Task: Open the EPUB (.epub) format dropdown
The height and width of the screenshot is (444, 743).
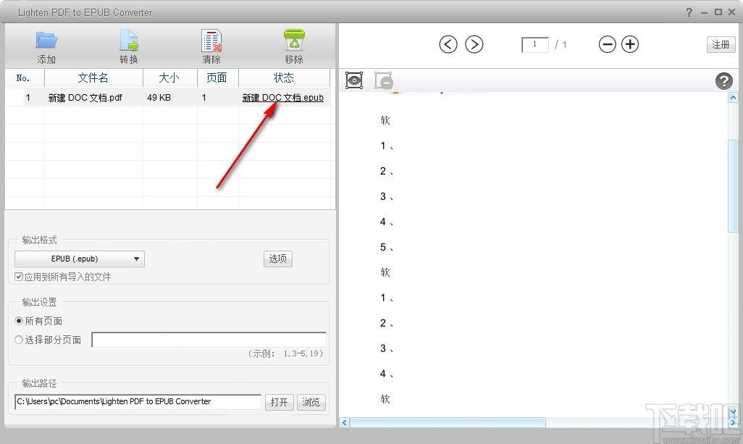Action: 80,259
